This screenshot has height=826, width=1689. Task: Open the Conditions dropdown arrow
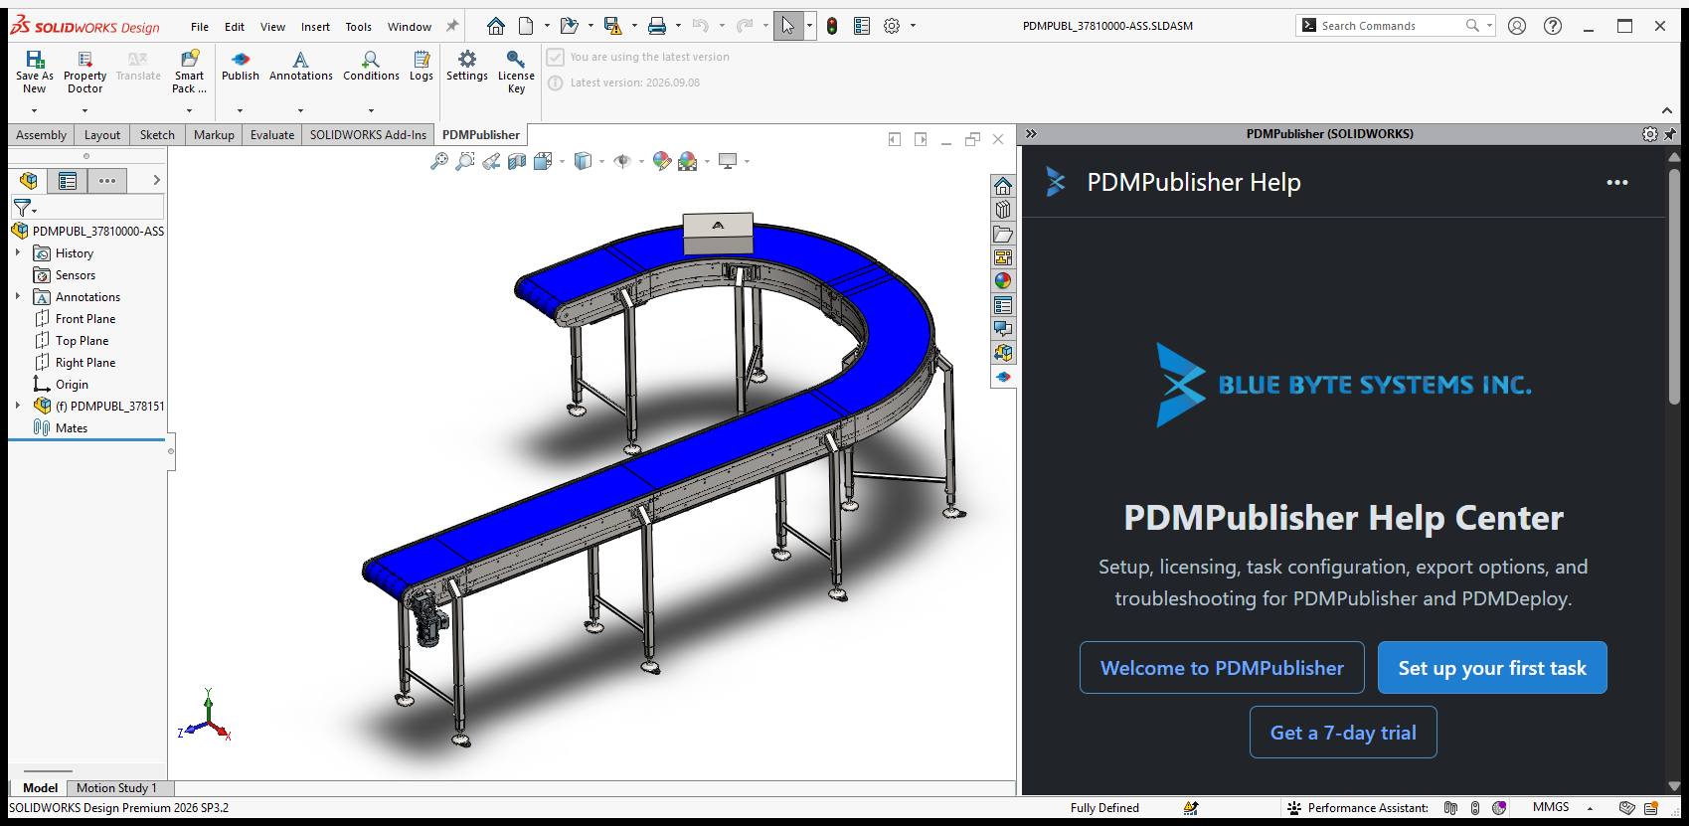371,110
